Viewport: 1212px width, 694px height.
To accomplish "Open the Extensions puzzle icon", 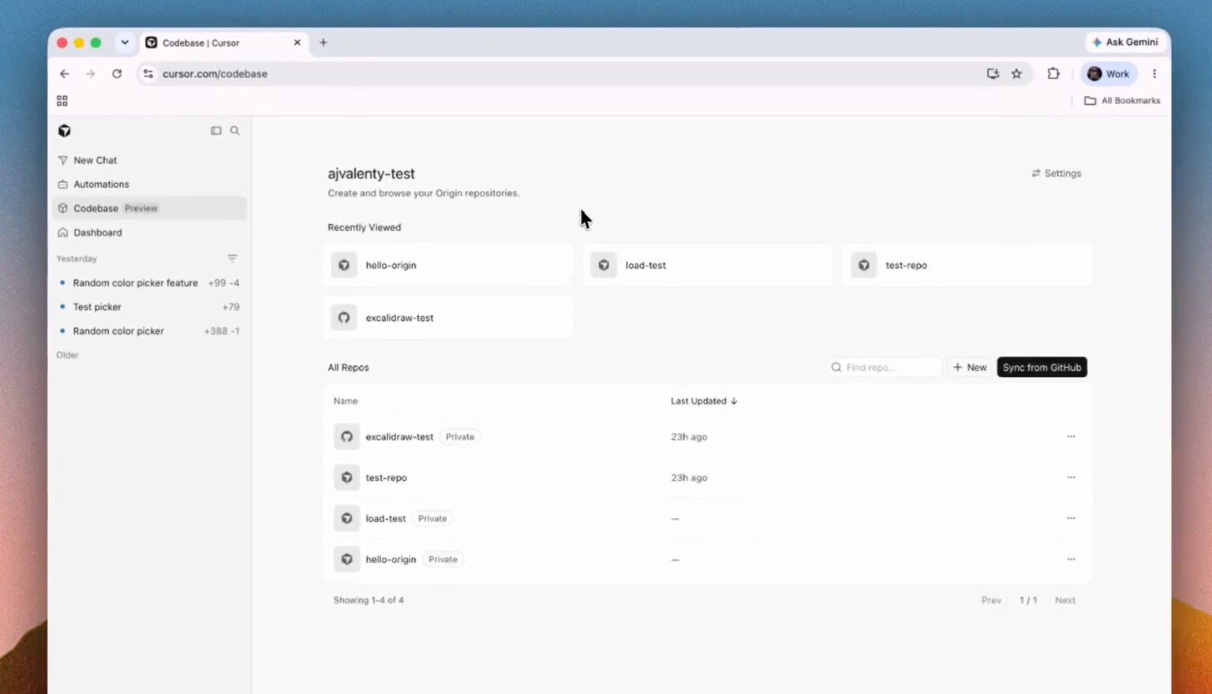I will pos(1053,74).
